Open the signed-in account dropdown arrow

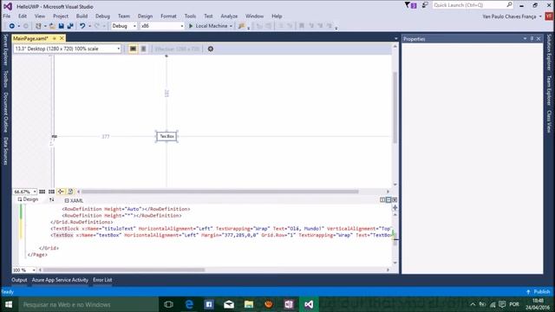540,16
